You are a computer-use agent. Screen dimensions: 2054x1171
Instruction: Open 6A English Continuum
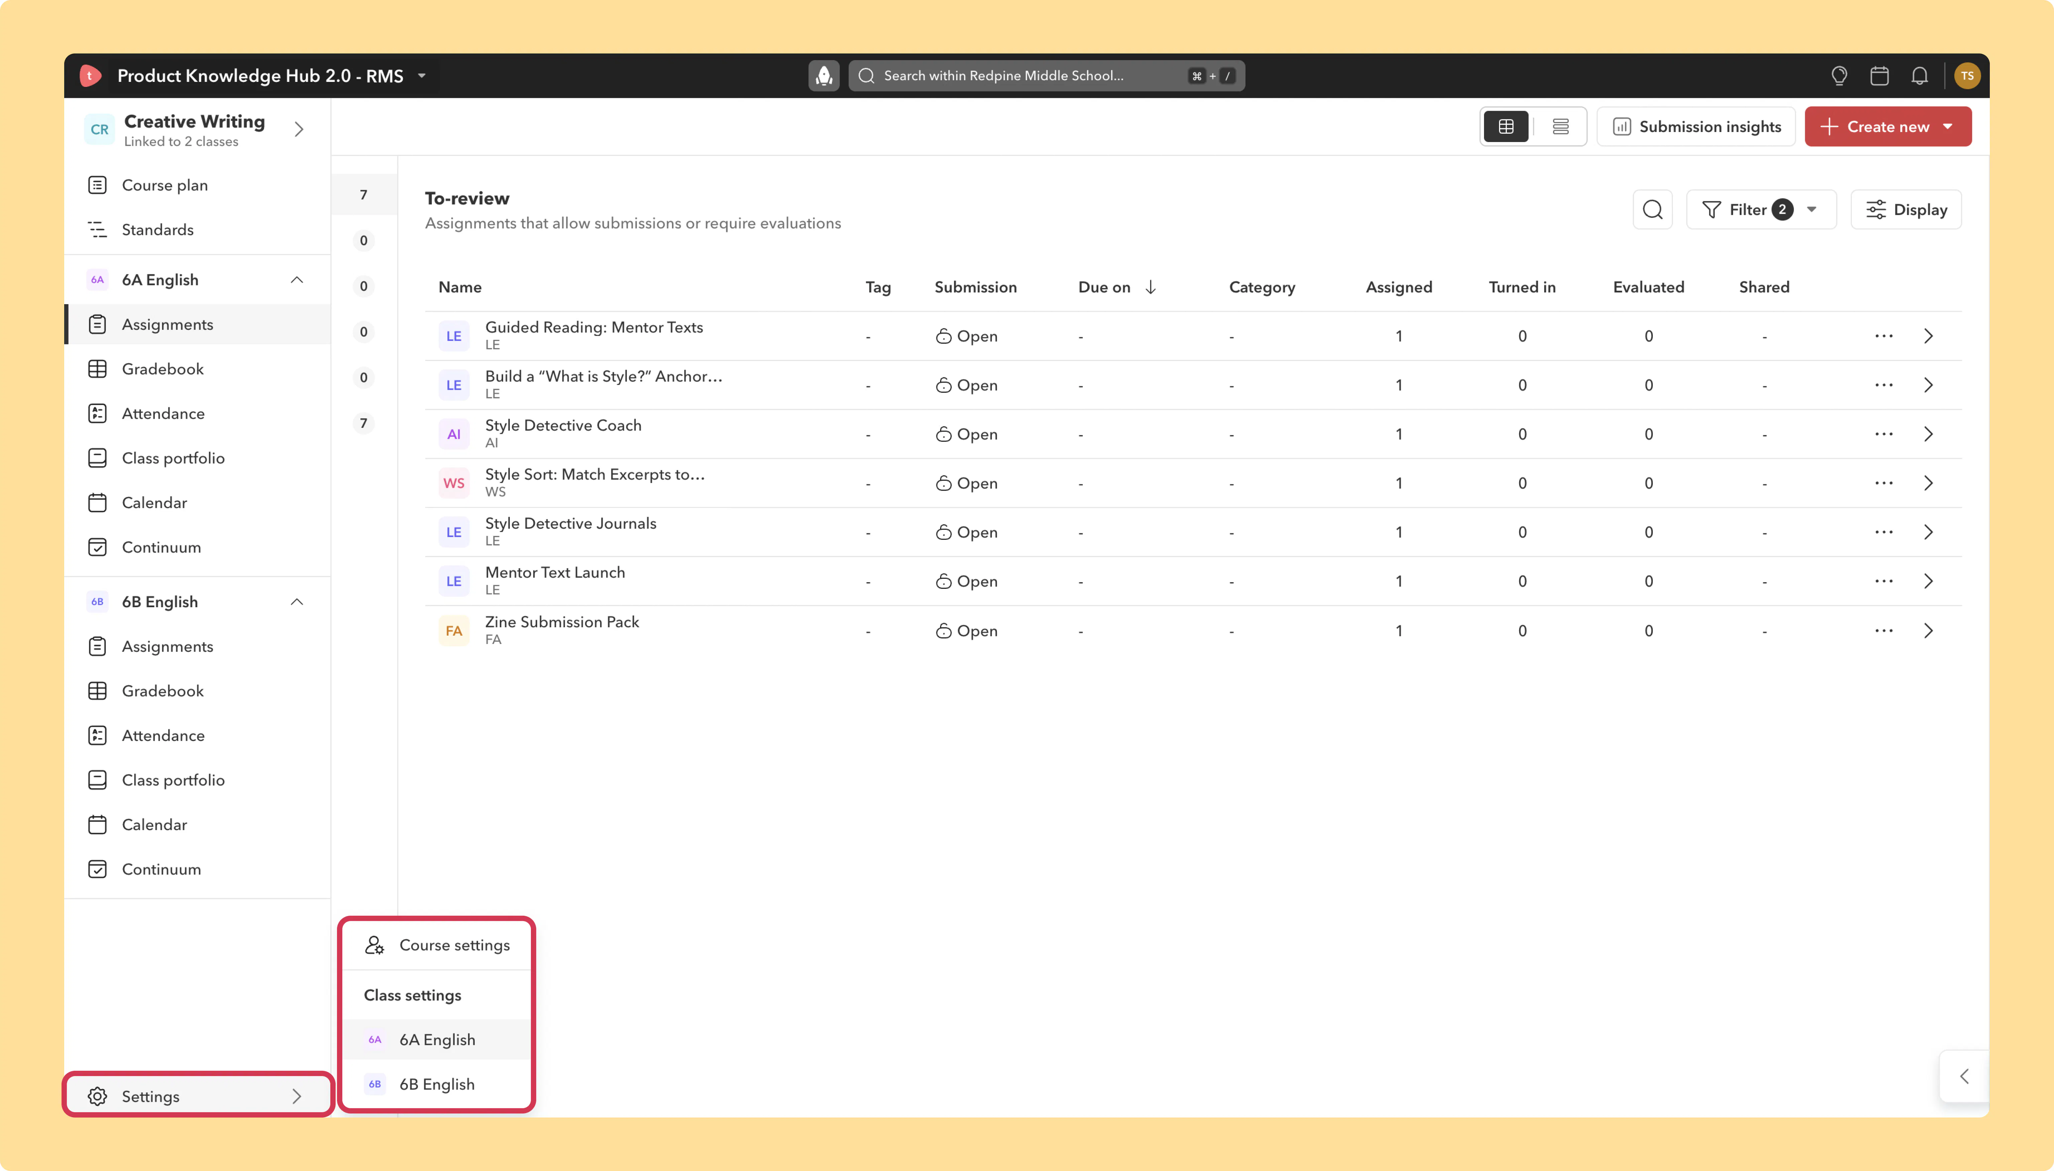coord(198,548)
